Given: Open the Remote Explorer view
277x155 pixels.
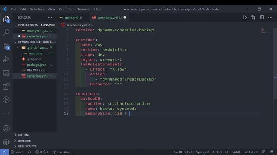Looking at the screenshot, I should coord(6,73).
